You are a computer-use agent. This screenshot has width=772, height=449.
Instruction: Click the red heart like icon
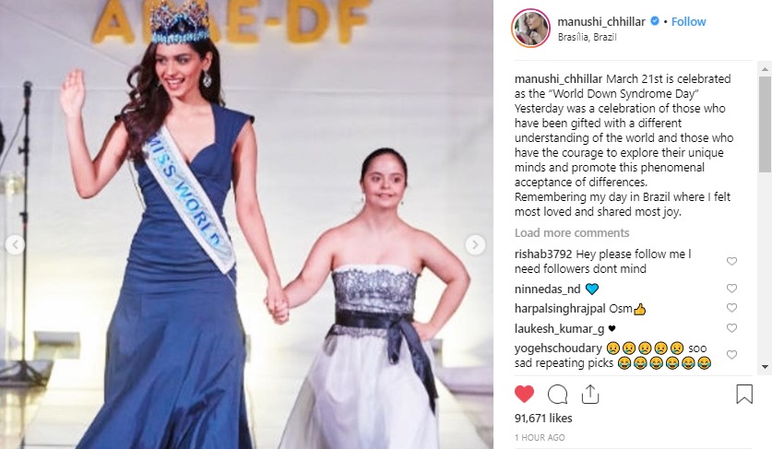524,395
